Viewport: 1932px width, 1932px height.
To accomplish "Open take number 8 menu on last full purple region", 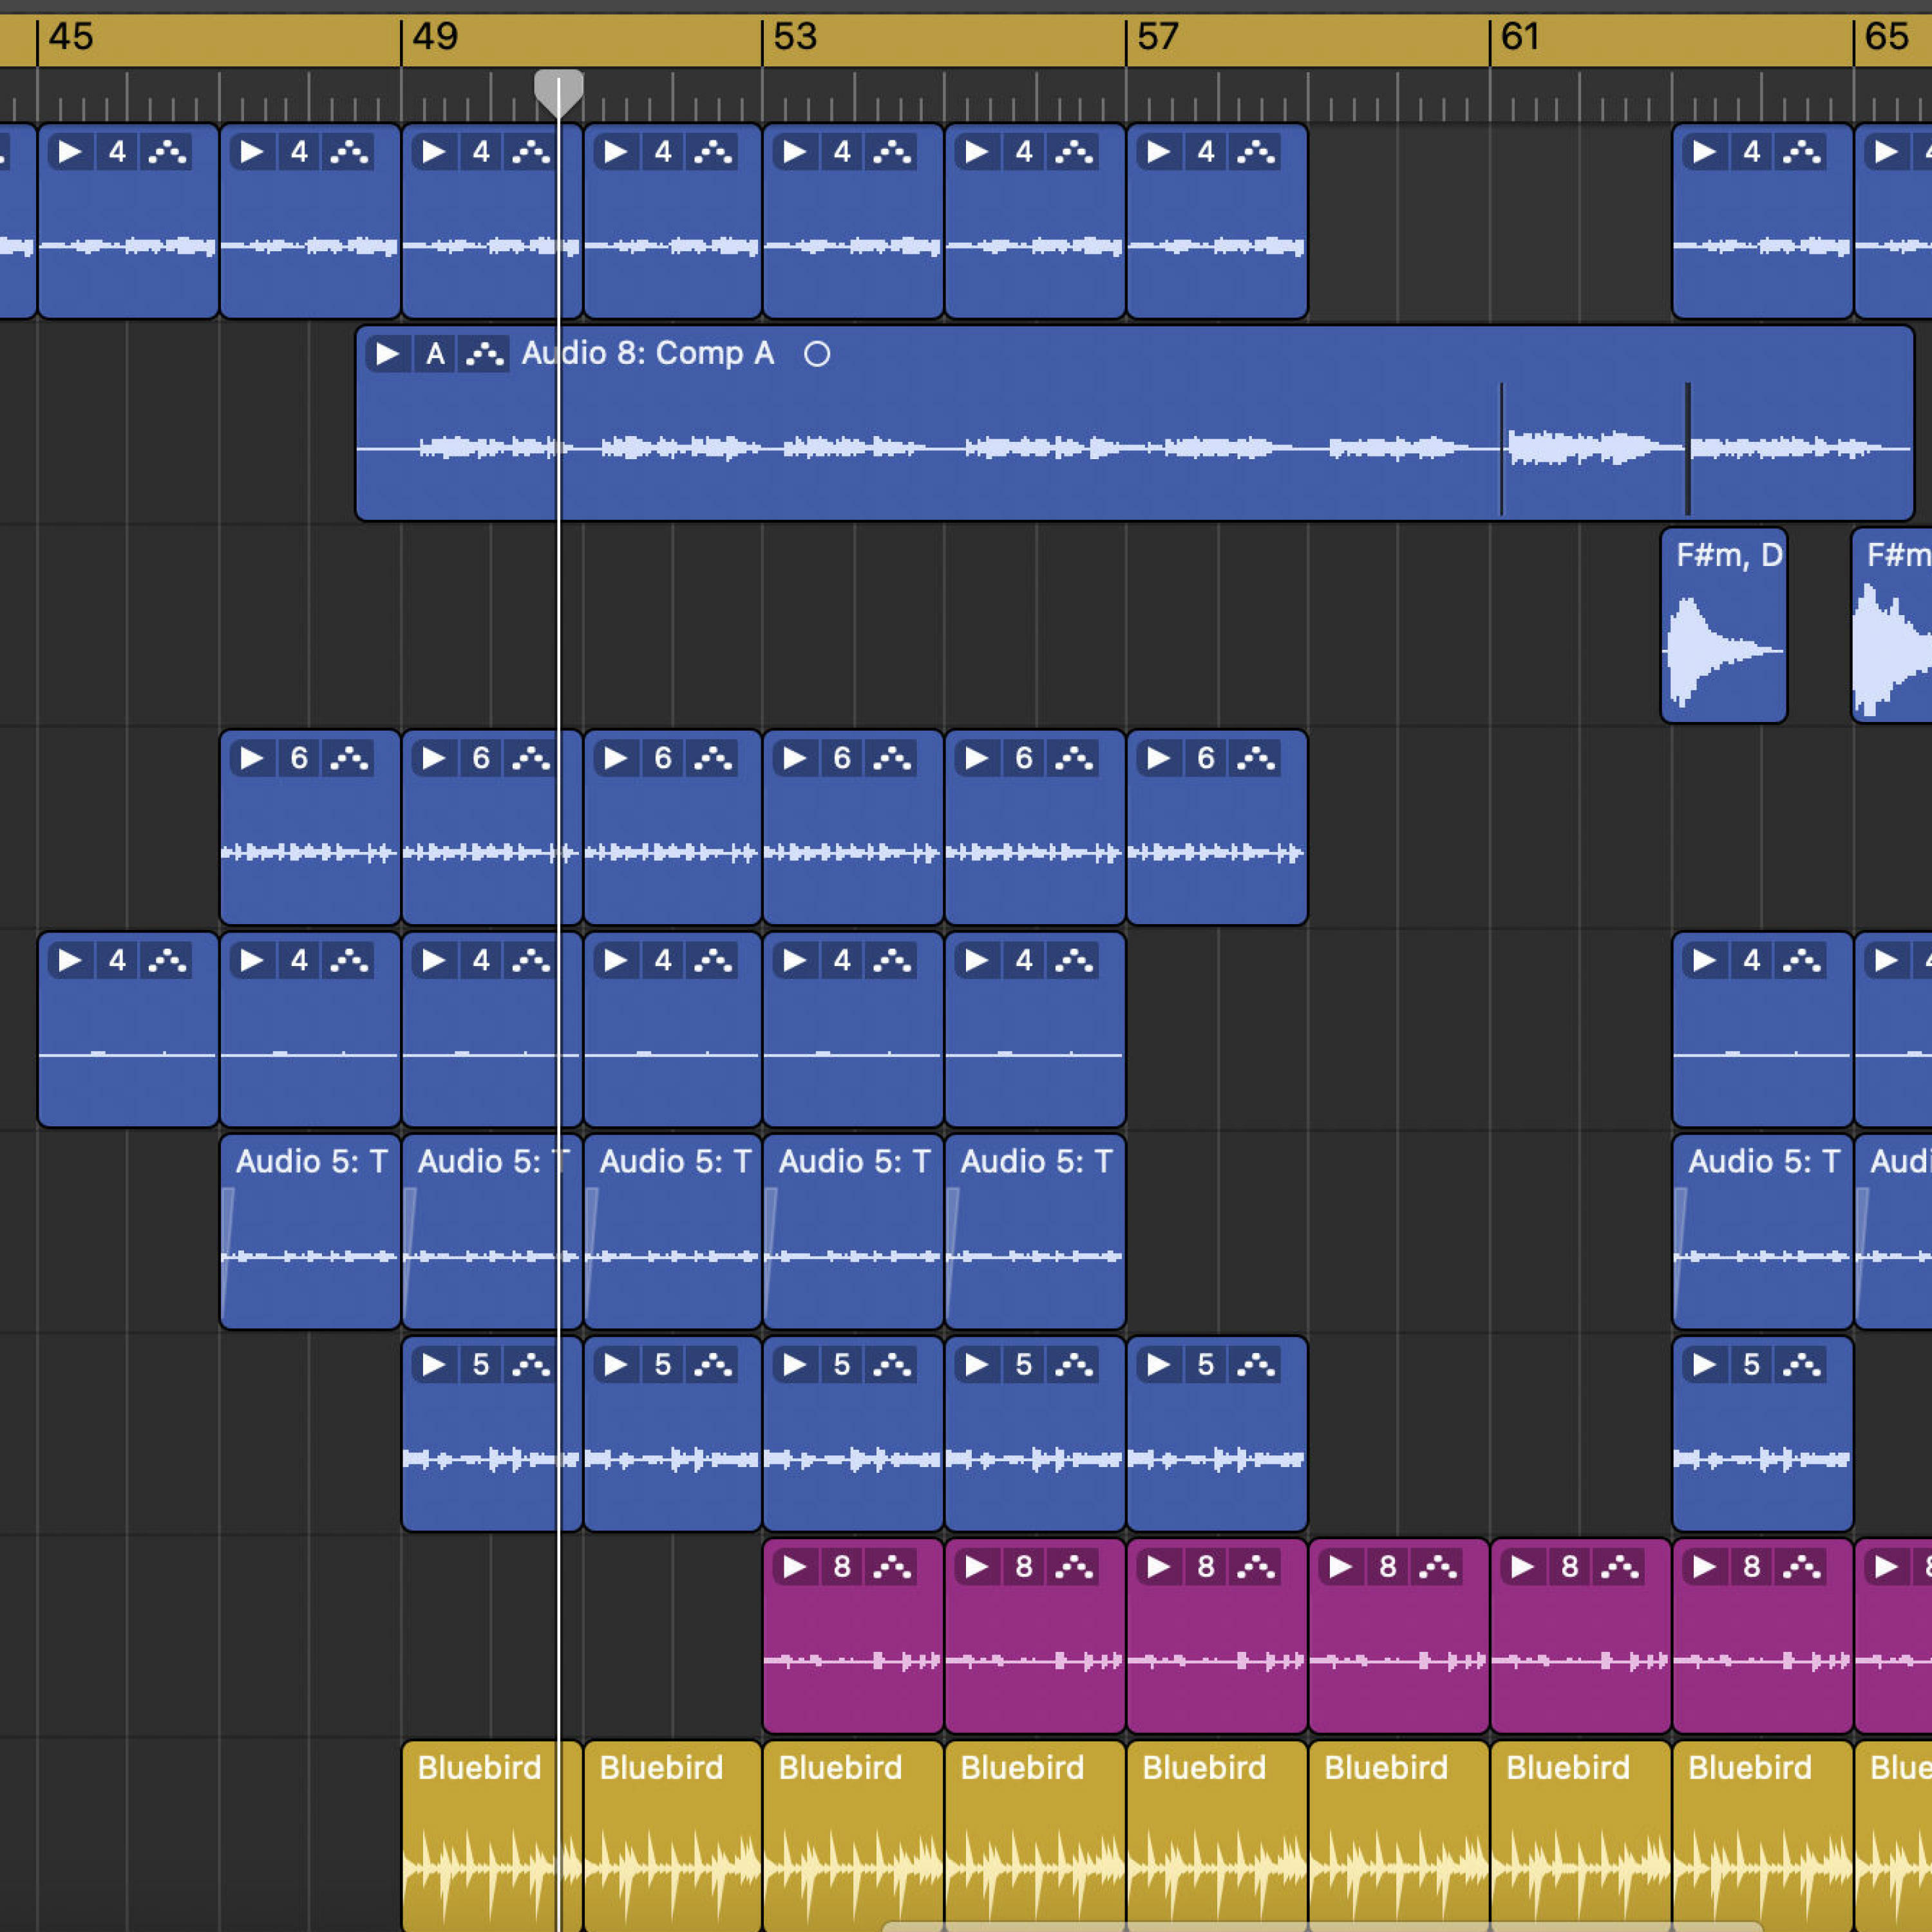I will click(x=1751, y=1566).
